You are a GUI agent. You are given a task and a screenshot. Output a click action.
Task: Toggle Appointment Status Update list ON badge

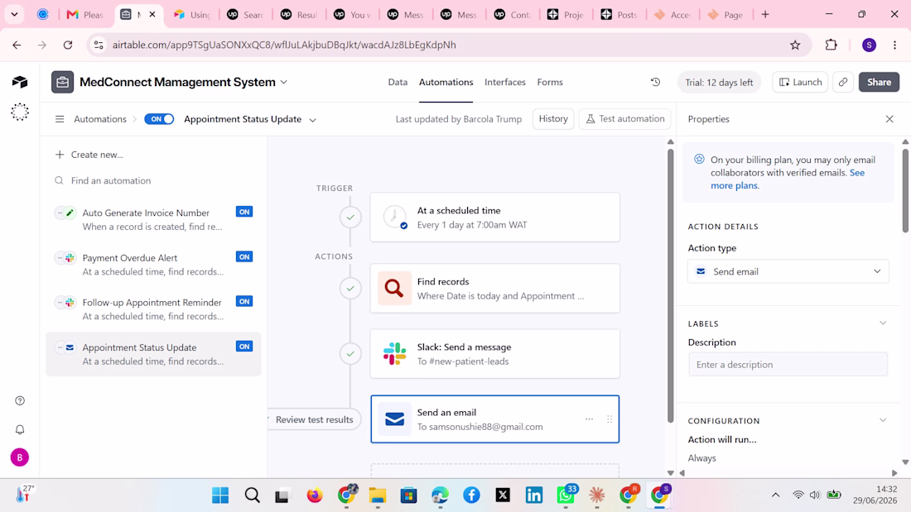(x=244, y=347)
